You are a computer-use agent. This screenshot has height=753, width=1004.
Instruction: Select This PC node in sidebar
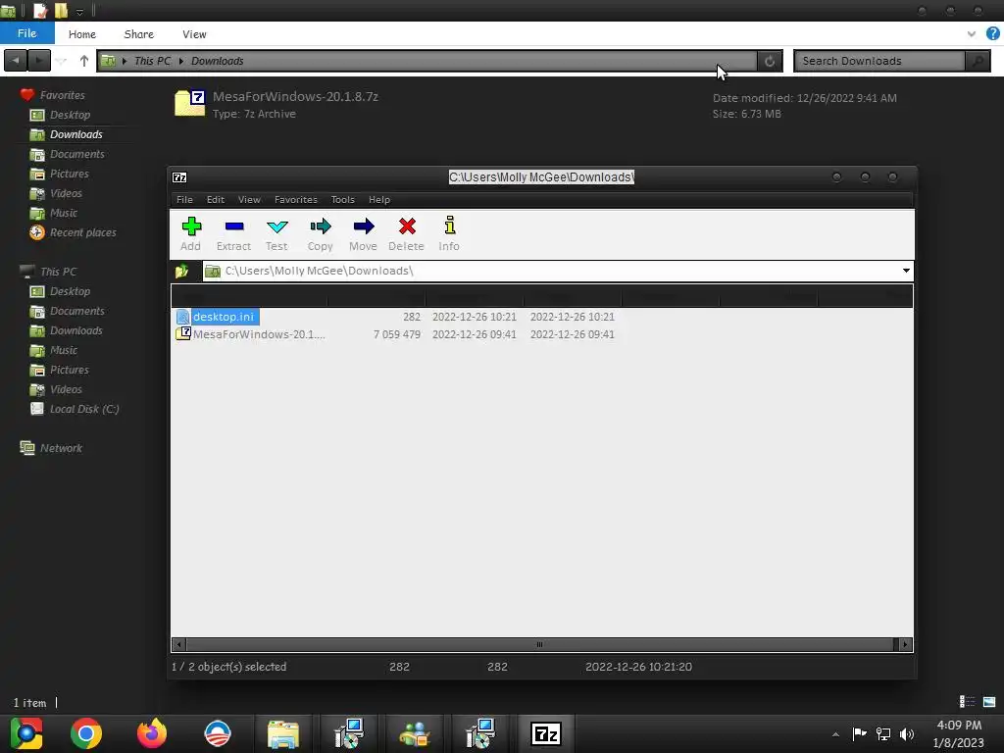(x=58, y=272)
